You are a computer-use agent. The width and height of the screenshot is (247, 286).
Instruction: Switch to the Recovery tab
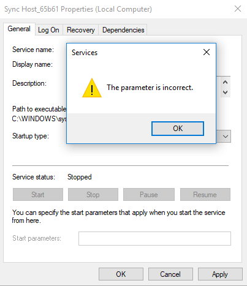click(81, 30)
